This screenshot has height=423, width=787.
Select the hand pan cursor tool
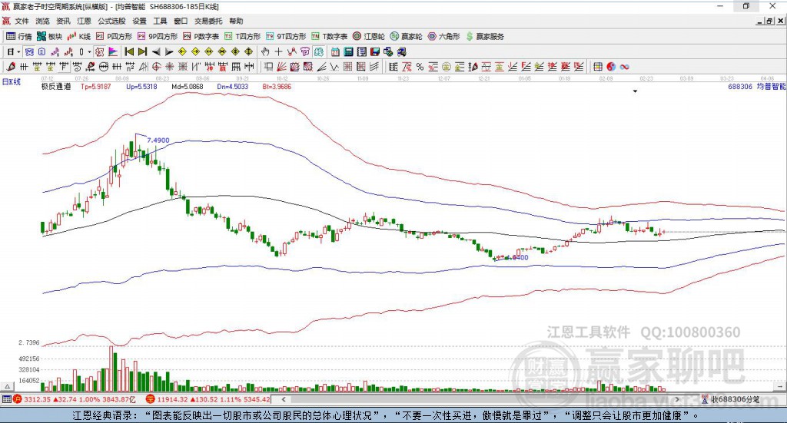(265, 51)
